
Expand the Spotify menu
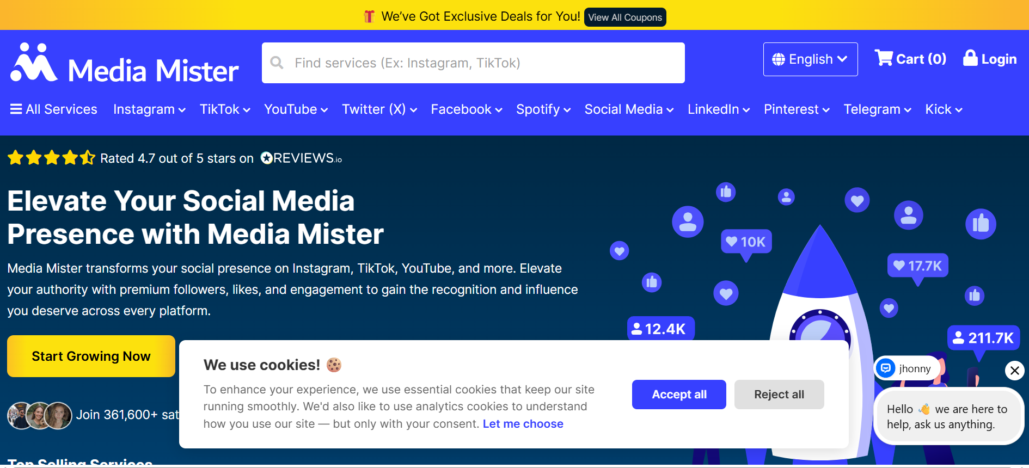coord(543,109)
